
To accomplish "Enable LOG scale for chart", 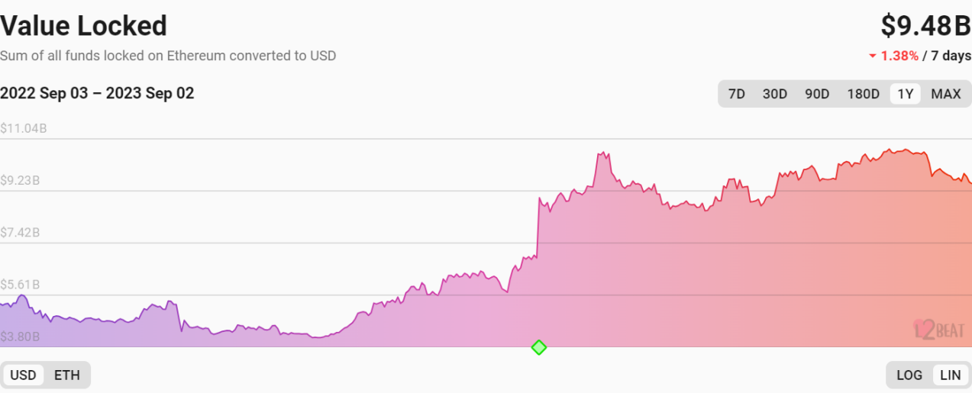I will pyautogui.click(x=909, y=375).
